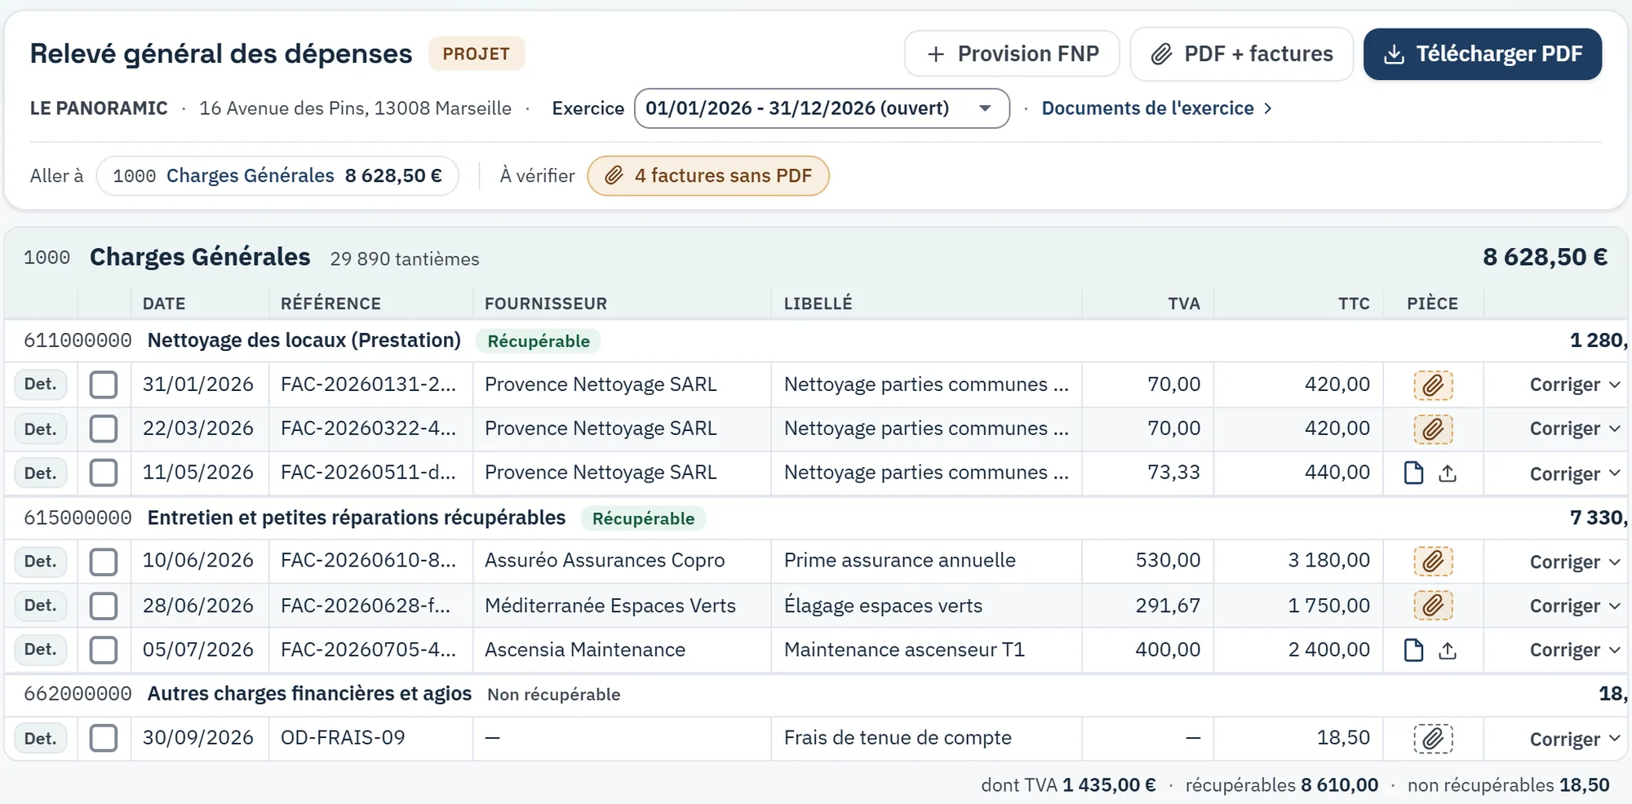
Task: Open Corriger menu for Frais de tenue de compte
Action: pyautogui.click(x=1575, y=739)
